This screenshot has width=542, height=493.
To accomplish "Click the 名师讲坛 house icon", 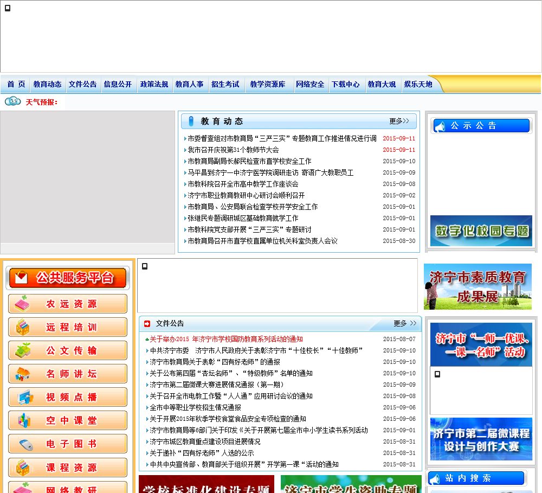I will (x=22, y=374).
